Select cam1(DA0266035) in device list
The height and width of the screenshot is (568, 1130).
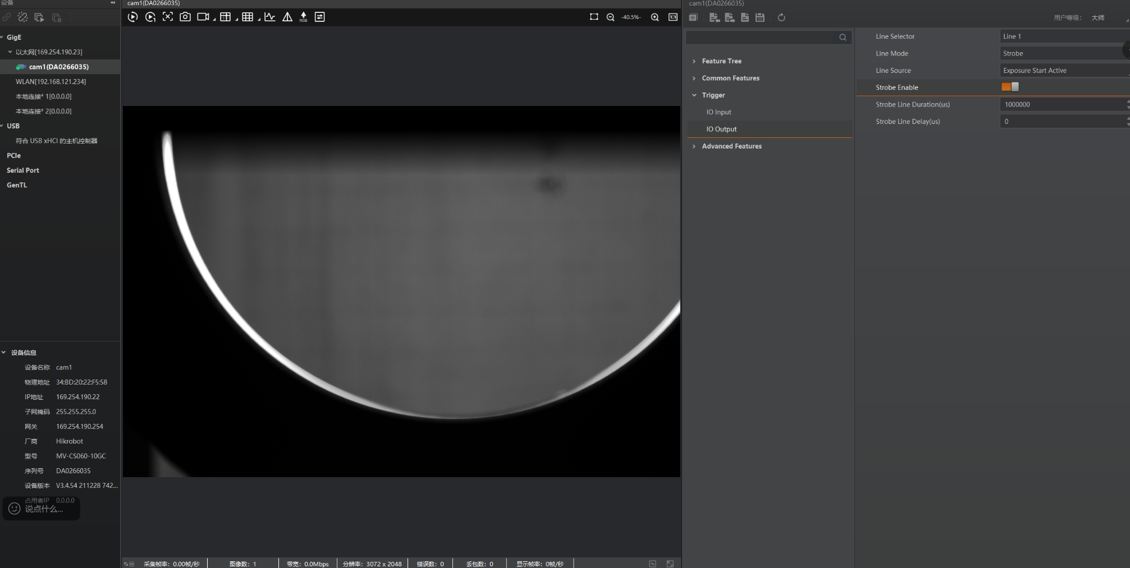[60, 67]
